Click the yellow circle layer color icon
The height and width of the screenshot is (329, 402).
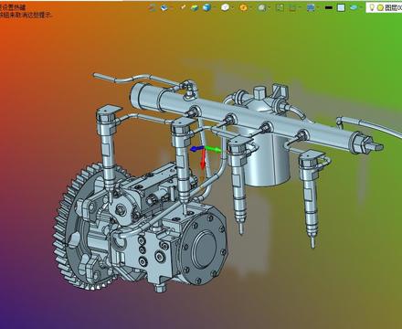pos(380,8)
